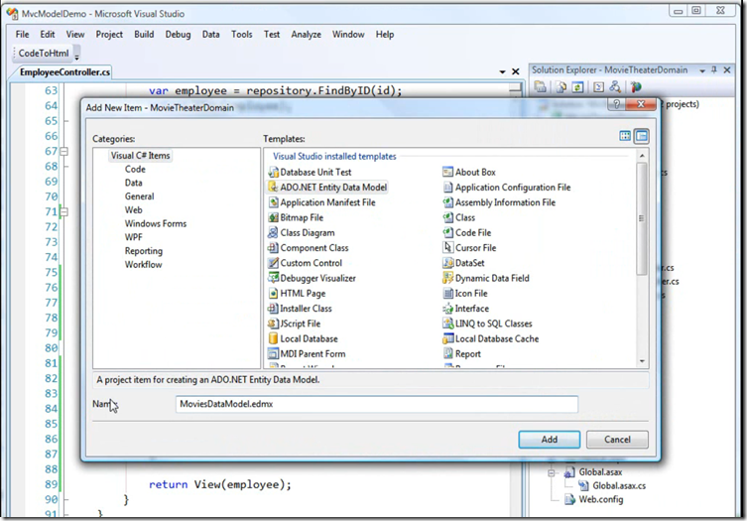Screen dimensions: 747x521
Task: Select the Local Database template
Action: click(303, 339)
